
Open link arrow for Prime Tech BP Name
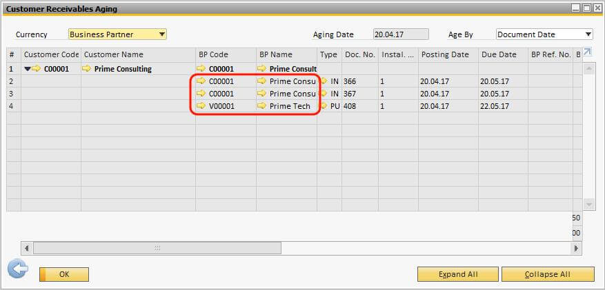pyautogui.click(x=262, y=106)
